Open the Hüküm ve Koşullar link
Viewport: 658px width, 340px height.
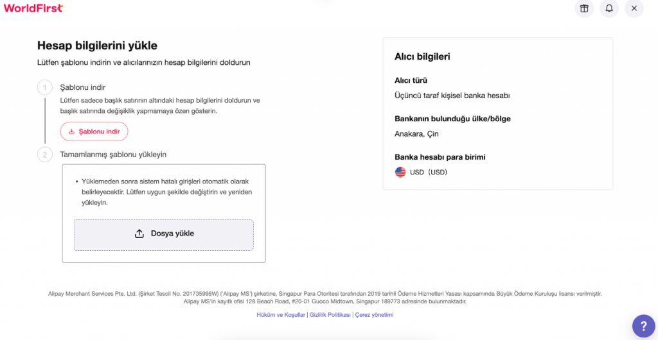point(281,315)
